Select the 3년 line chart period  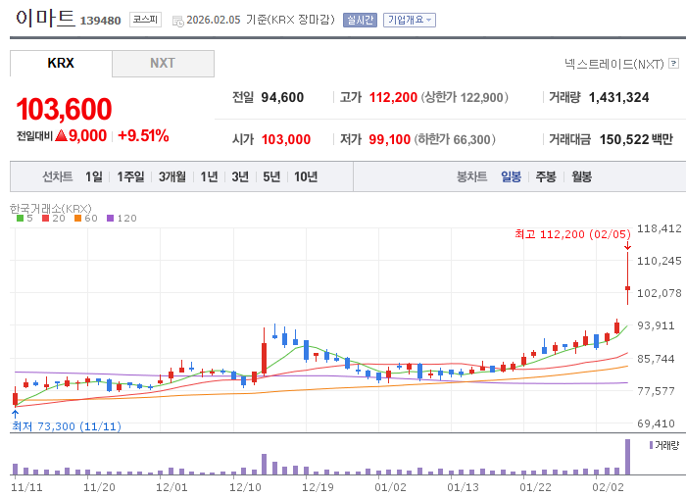point(240,176)
